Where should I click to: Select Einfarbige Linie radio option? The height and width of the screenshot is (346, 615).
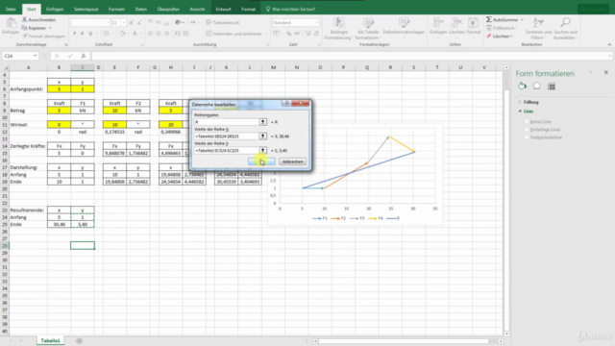point(527,130)
